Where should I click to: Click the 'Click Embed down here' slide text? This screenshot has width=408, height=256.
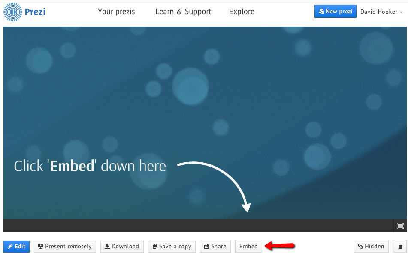pos(90,166)
